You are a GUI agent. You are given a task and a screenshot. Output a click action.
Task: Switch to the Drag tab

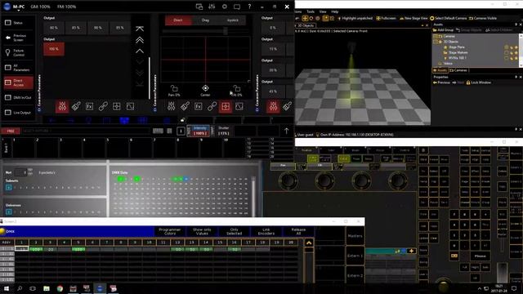coord(205,20)
